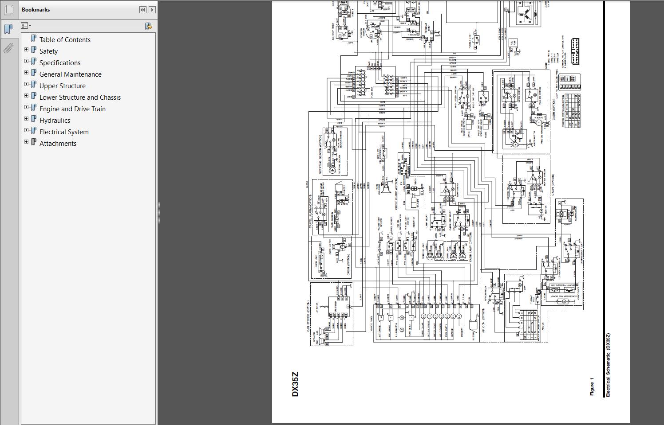The image size is (664, 425).
Task: Open Lower Structure and Chassis label
Action: point(80,97)
